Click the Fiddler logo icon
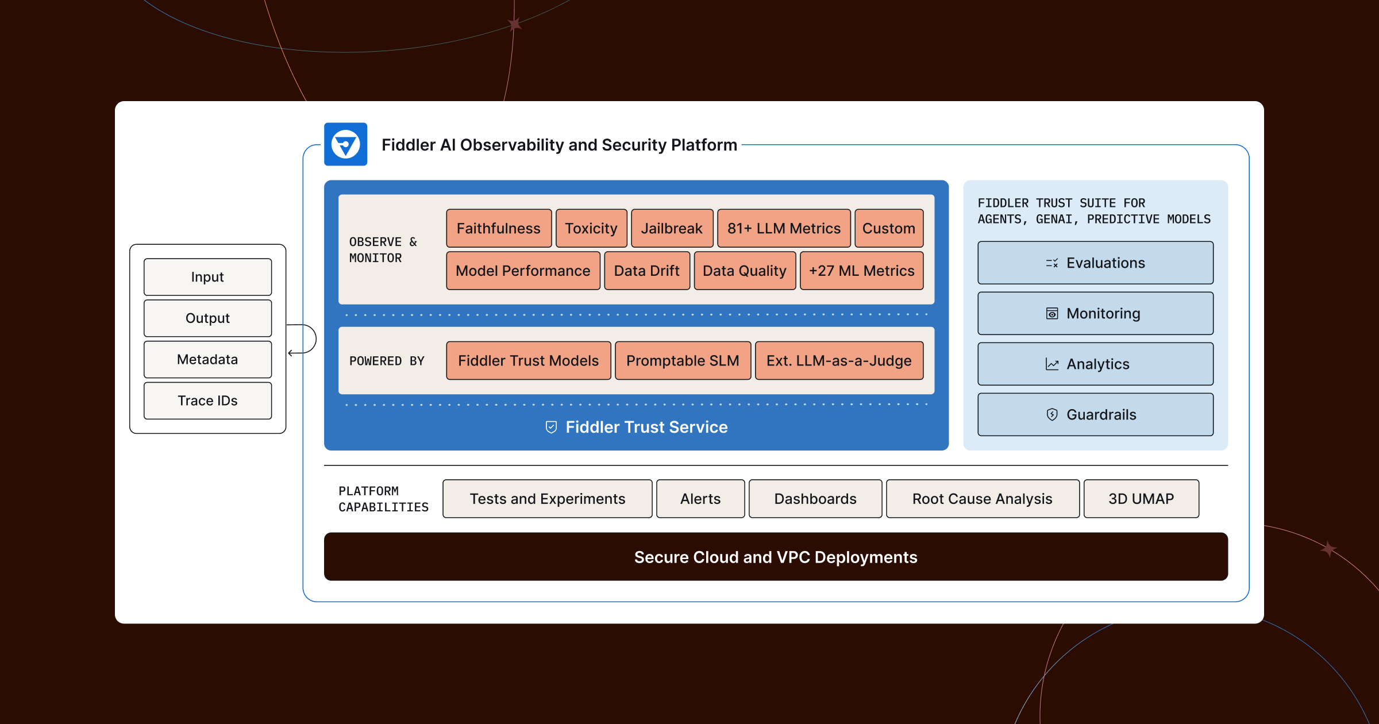The width and height of the screenshot is (1379, 724). (346, 144)
